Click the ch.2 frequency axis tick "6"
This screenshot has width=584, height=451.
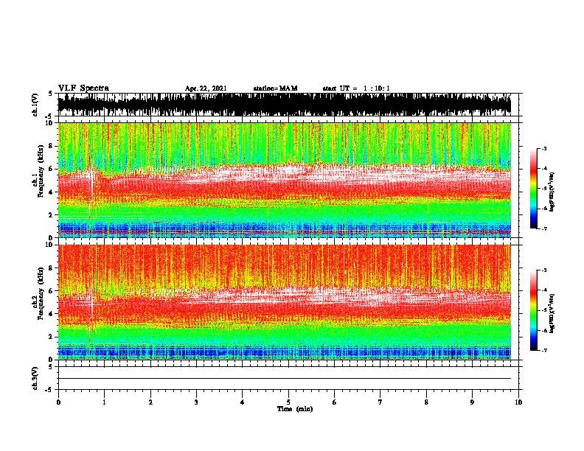click(x=52, y=291)
